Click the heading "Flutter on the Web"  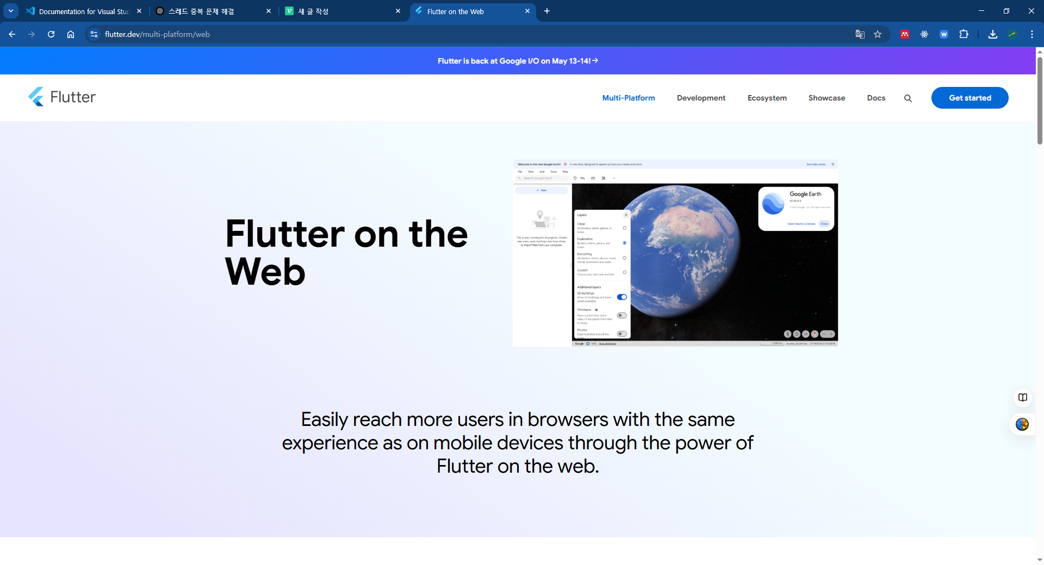click(x=346, y=253)
